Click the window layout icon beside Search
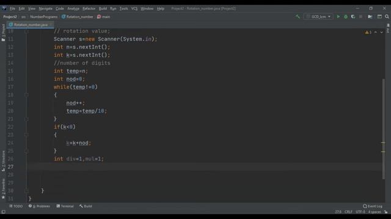The width and height of the screenshot is (391, 219). pyautogui.click(x=379, y=16)
